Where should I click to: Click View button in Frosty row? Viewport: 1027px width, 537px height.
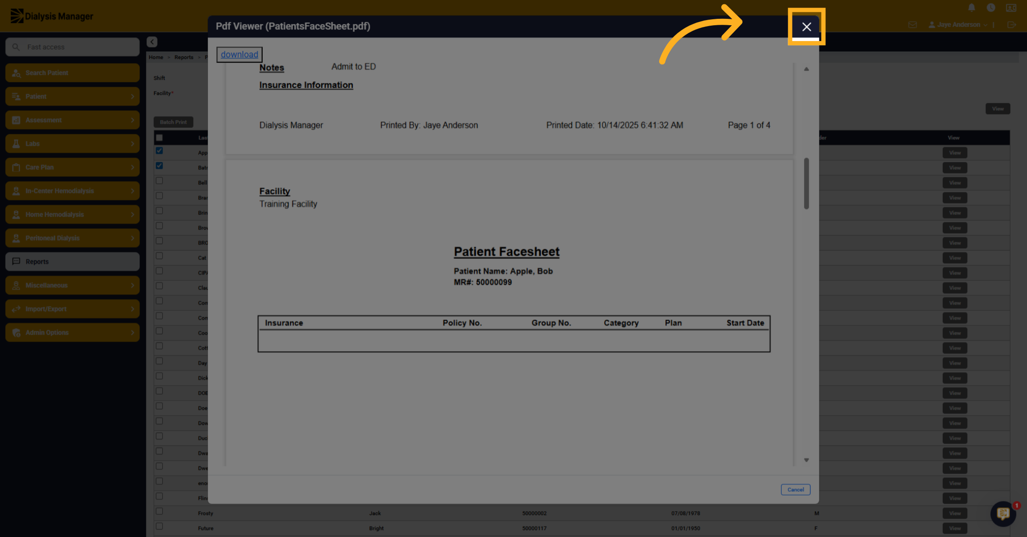[955, 513]
